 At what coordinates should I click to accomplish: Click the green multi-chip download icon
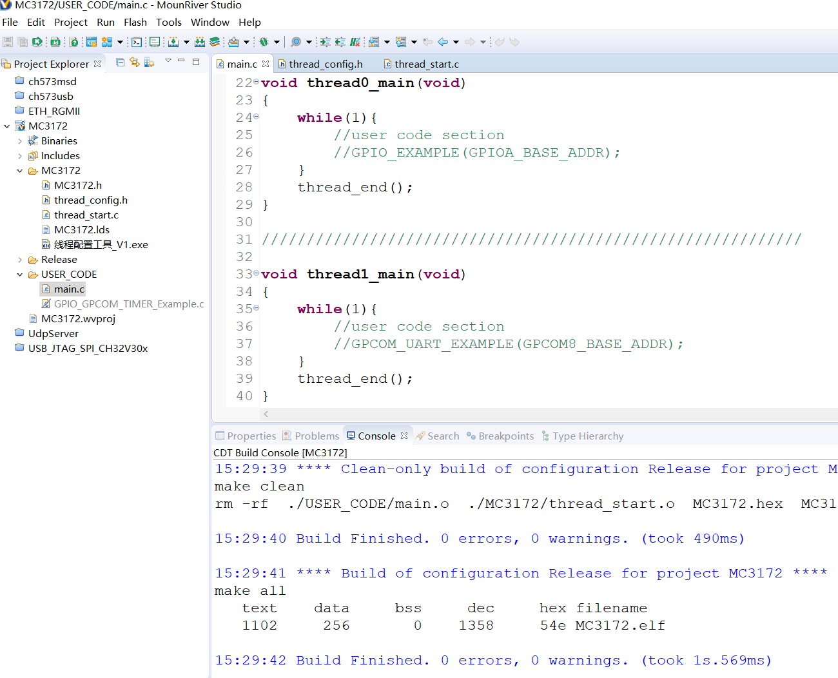tap(200, 42)
